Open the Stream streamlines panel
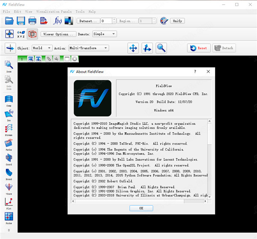Viewport: 257px width, 239px height. tap(9, 130)
